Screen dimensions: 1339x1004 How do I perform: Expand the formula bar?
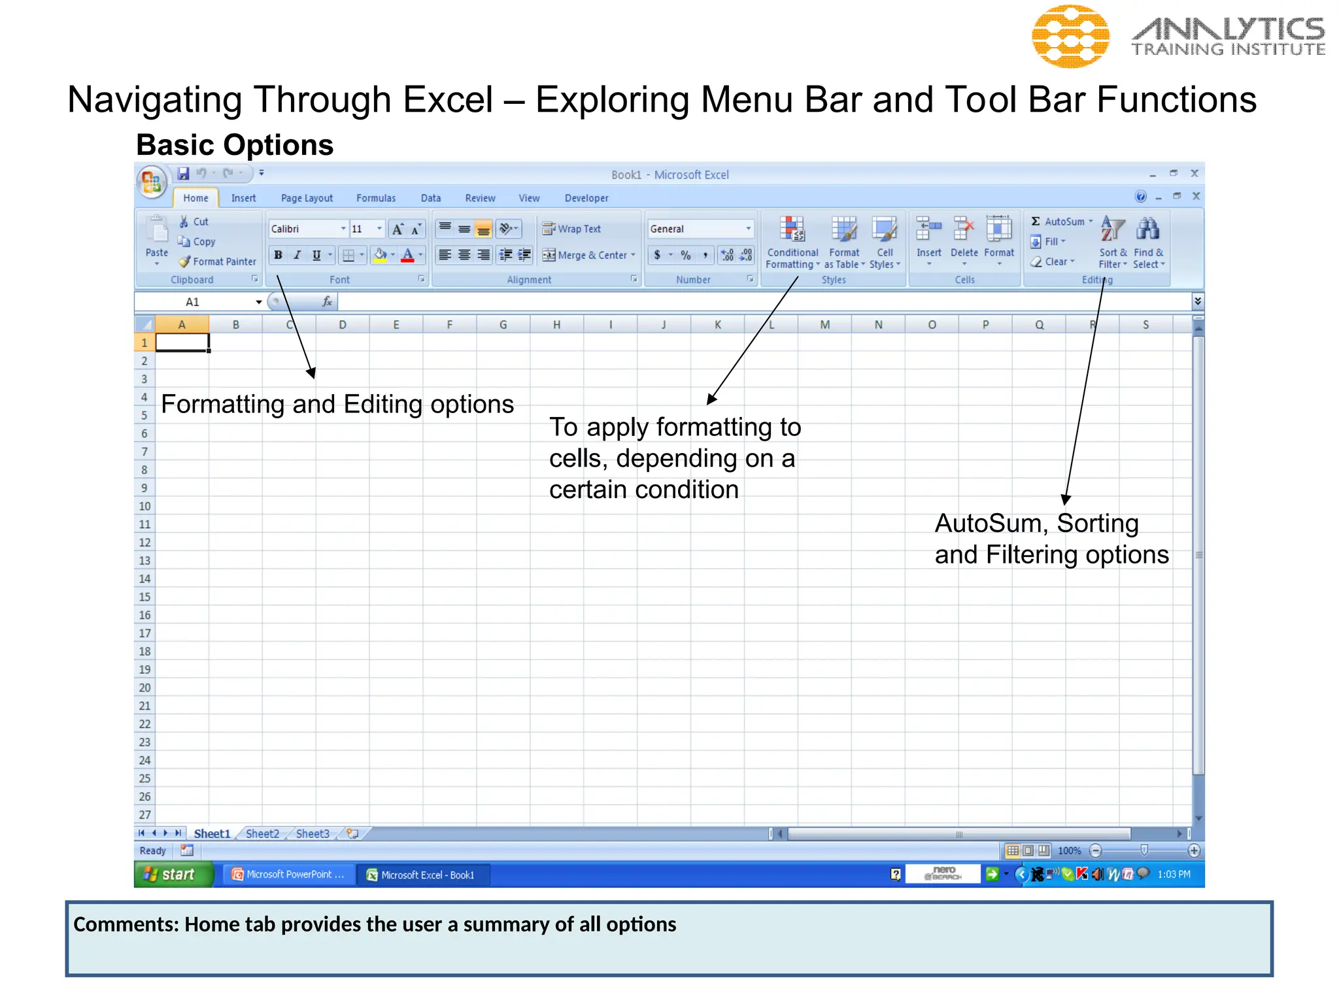(1197, 301)
